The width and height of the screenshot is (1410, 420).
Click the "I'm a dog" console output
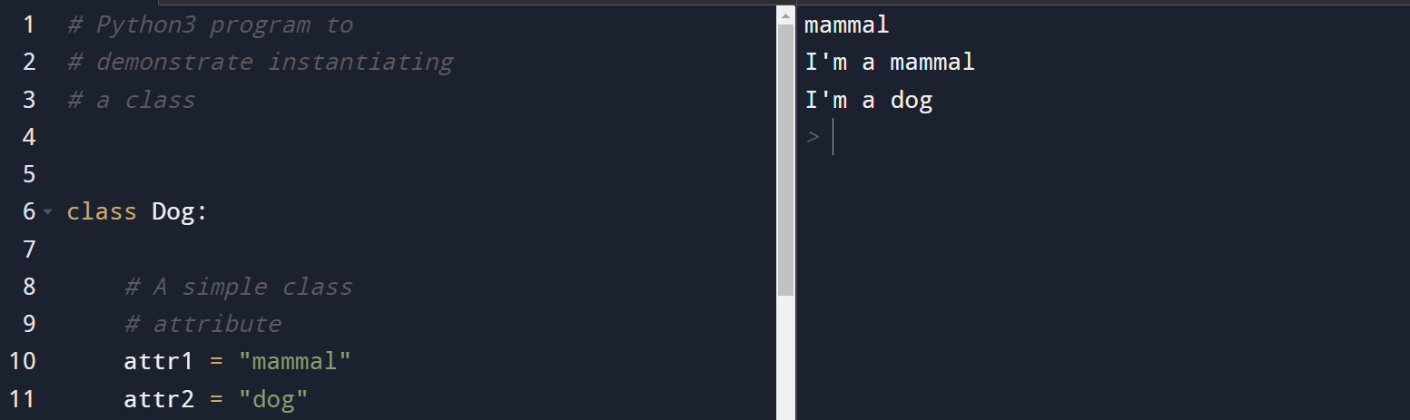tap(869, 100)
